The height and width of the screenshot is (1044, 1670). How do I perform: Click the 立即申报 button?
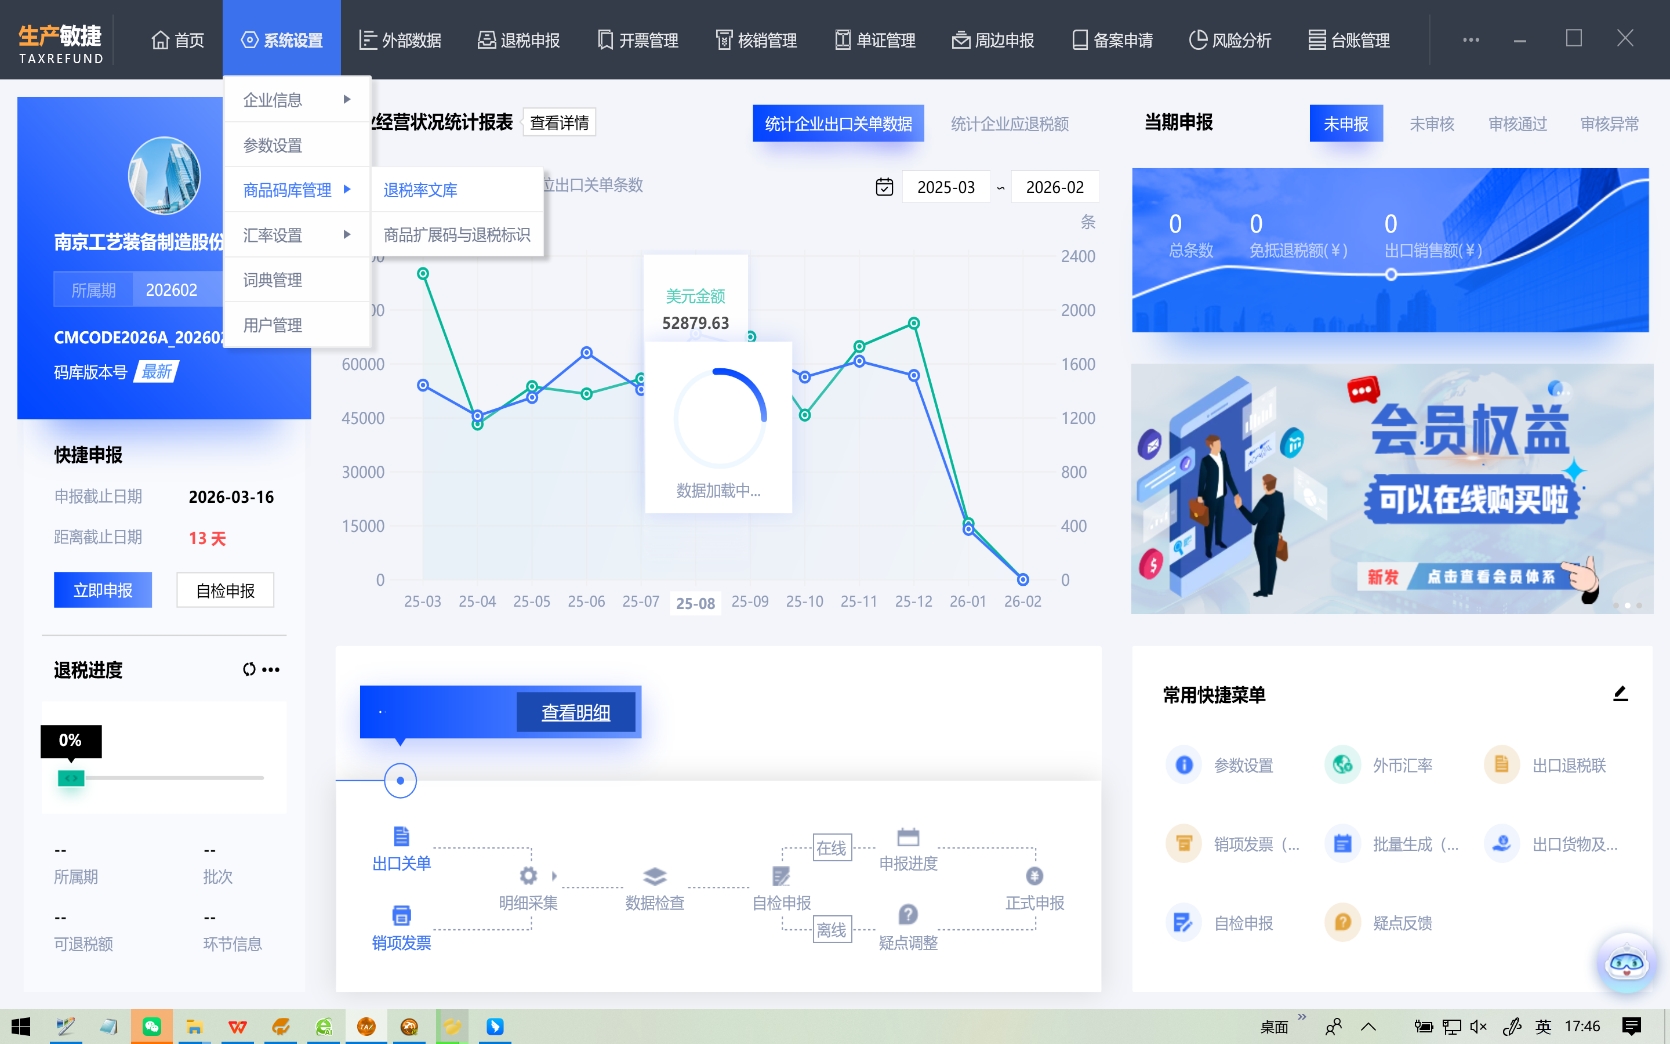(x=103, y=590)
